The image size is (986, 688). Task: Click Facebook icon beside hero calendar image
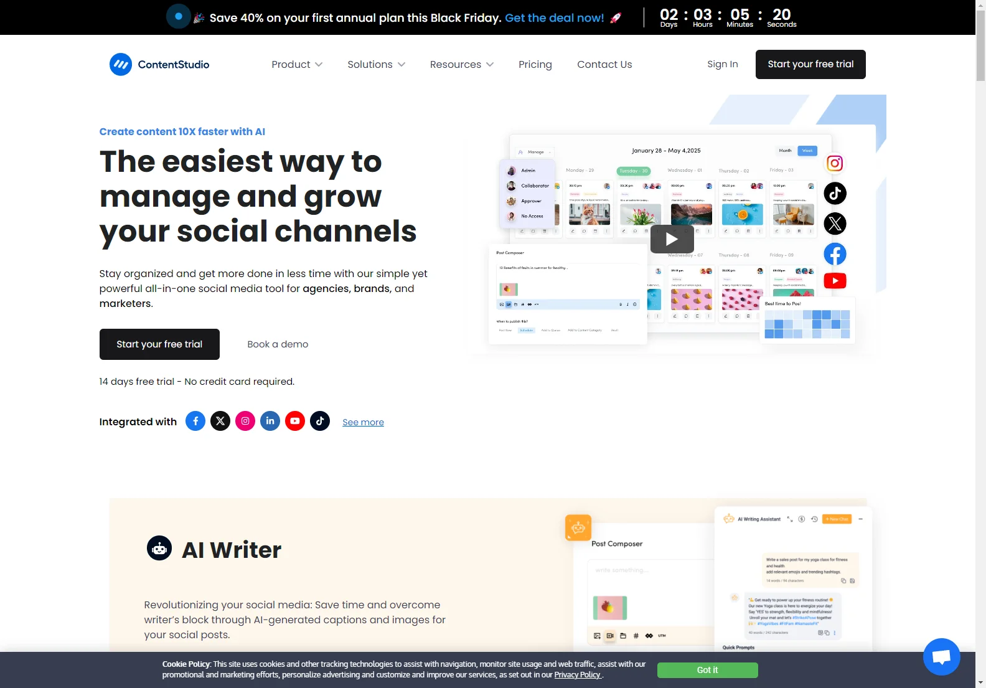[x=835, y=254]
